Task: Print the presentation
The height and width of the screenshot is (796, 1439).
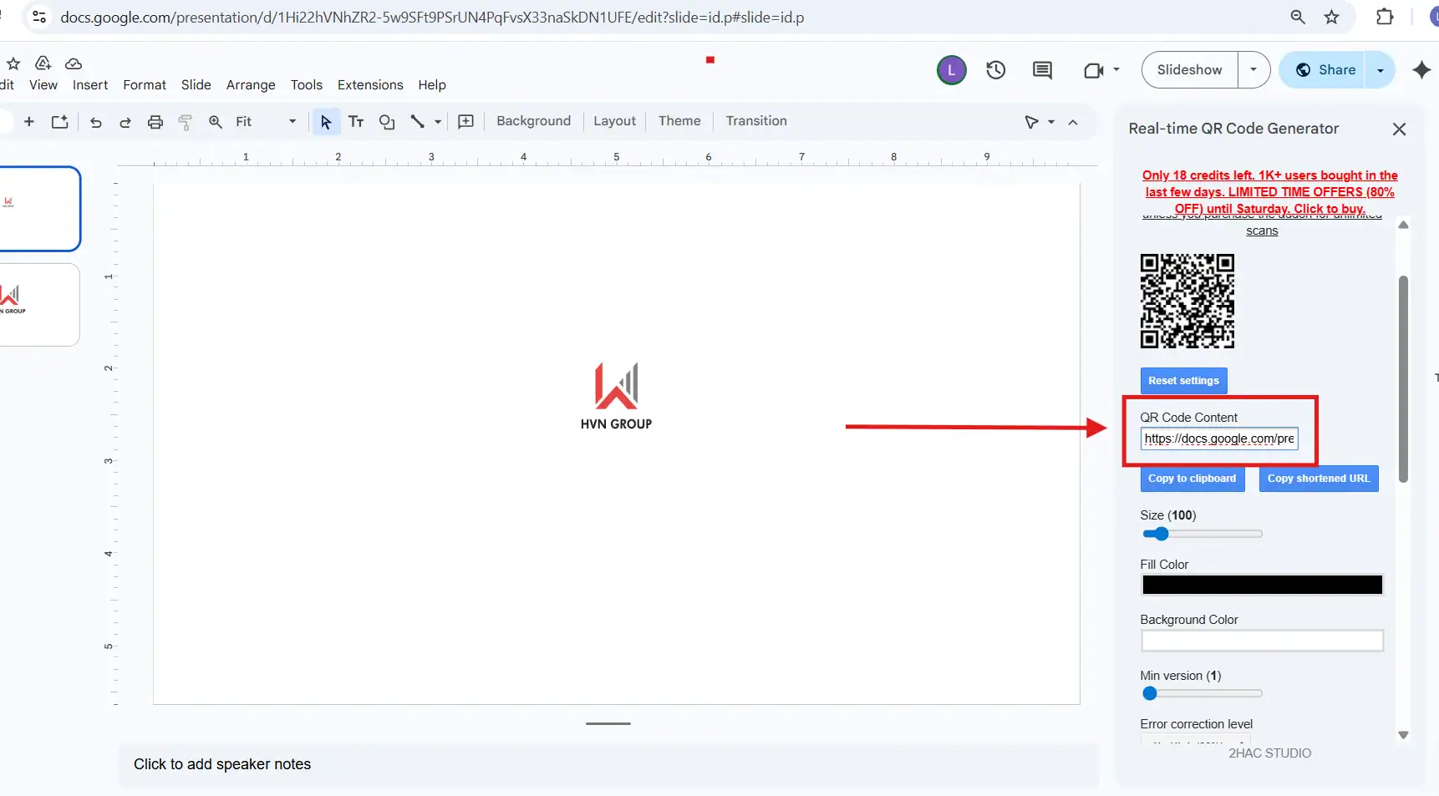Action: point(155,122)
